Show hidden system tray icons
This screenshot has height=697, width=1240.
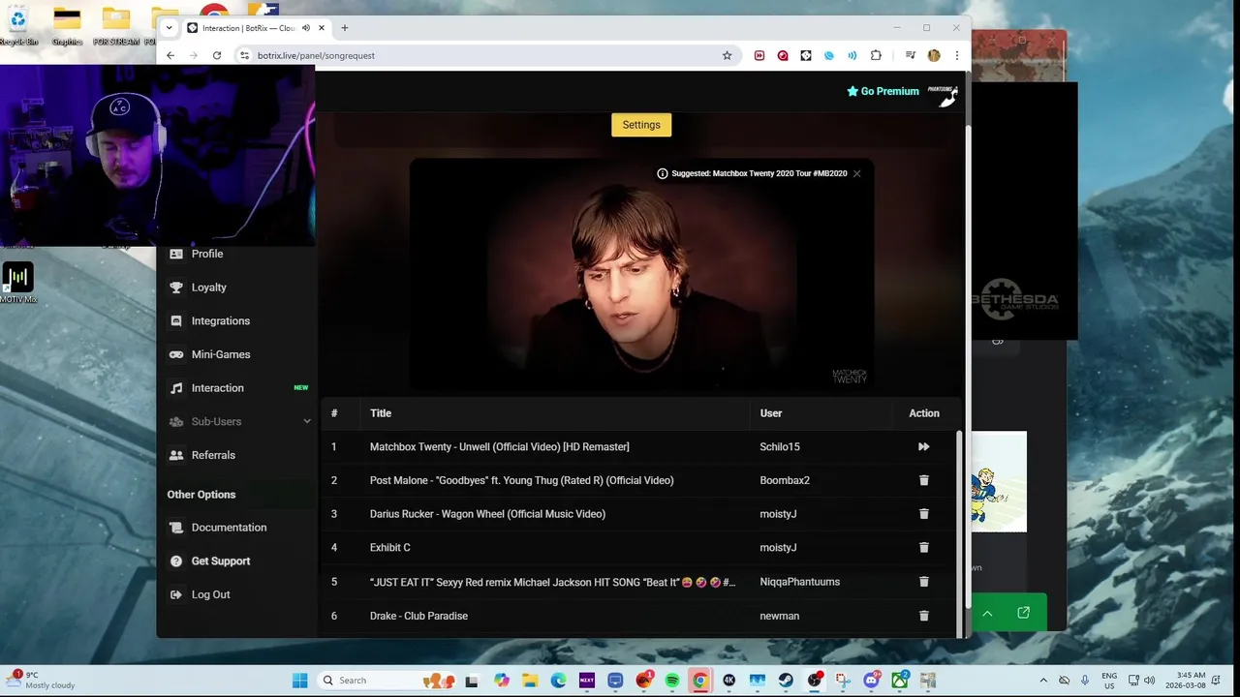coord(1043,681)
